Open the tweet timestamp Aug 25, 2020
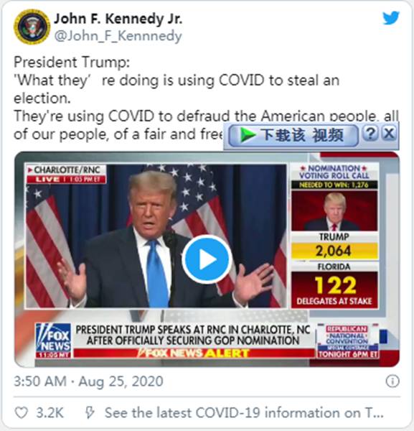 88,381
